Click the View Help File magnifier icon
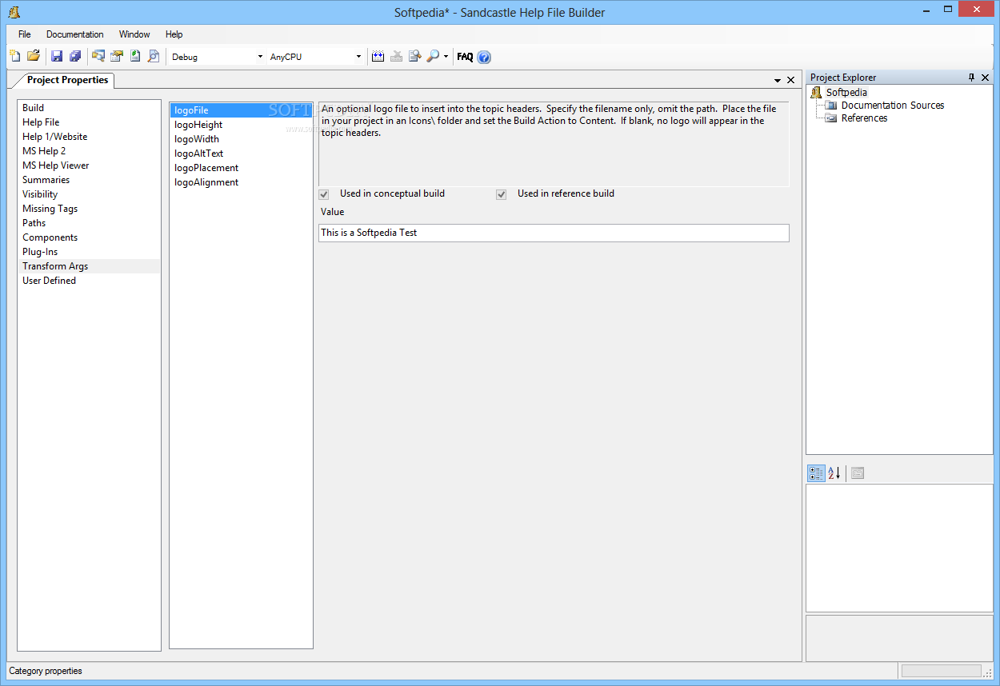1000x686 pixels. (433, 56)
